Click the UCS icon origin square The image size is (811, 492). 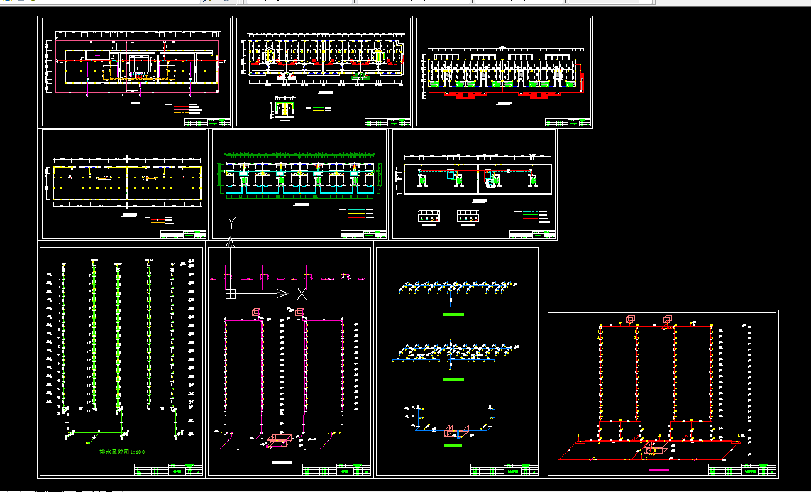(231, 294)
